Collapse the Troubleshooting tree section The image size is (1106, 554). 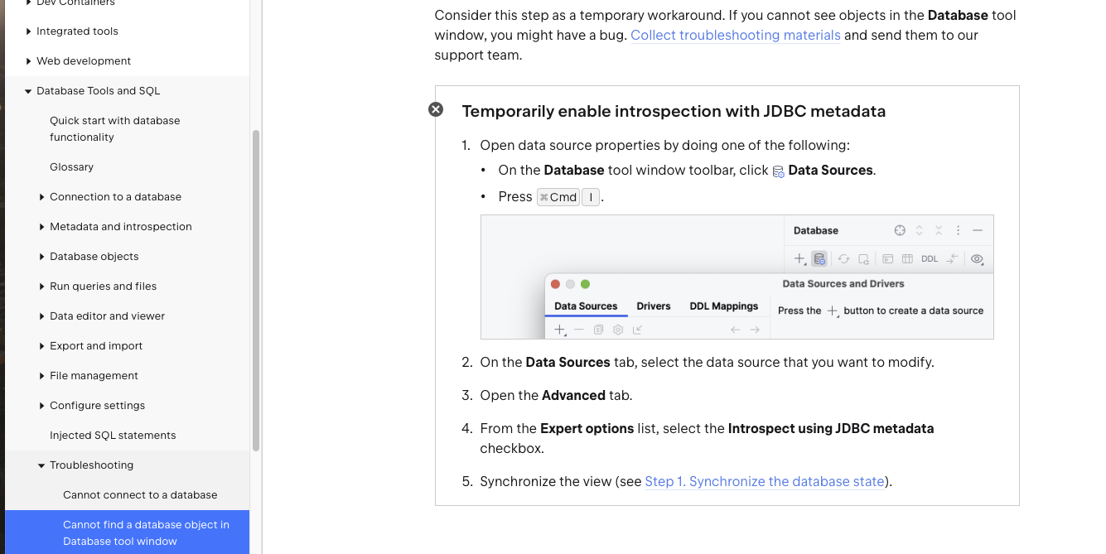(x=41, y=465)
